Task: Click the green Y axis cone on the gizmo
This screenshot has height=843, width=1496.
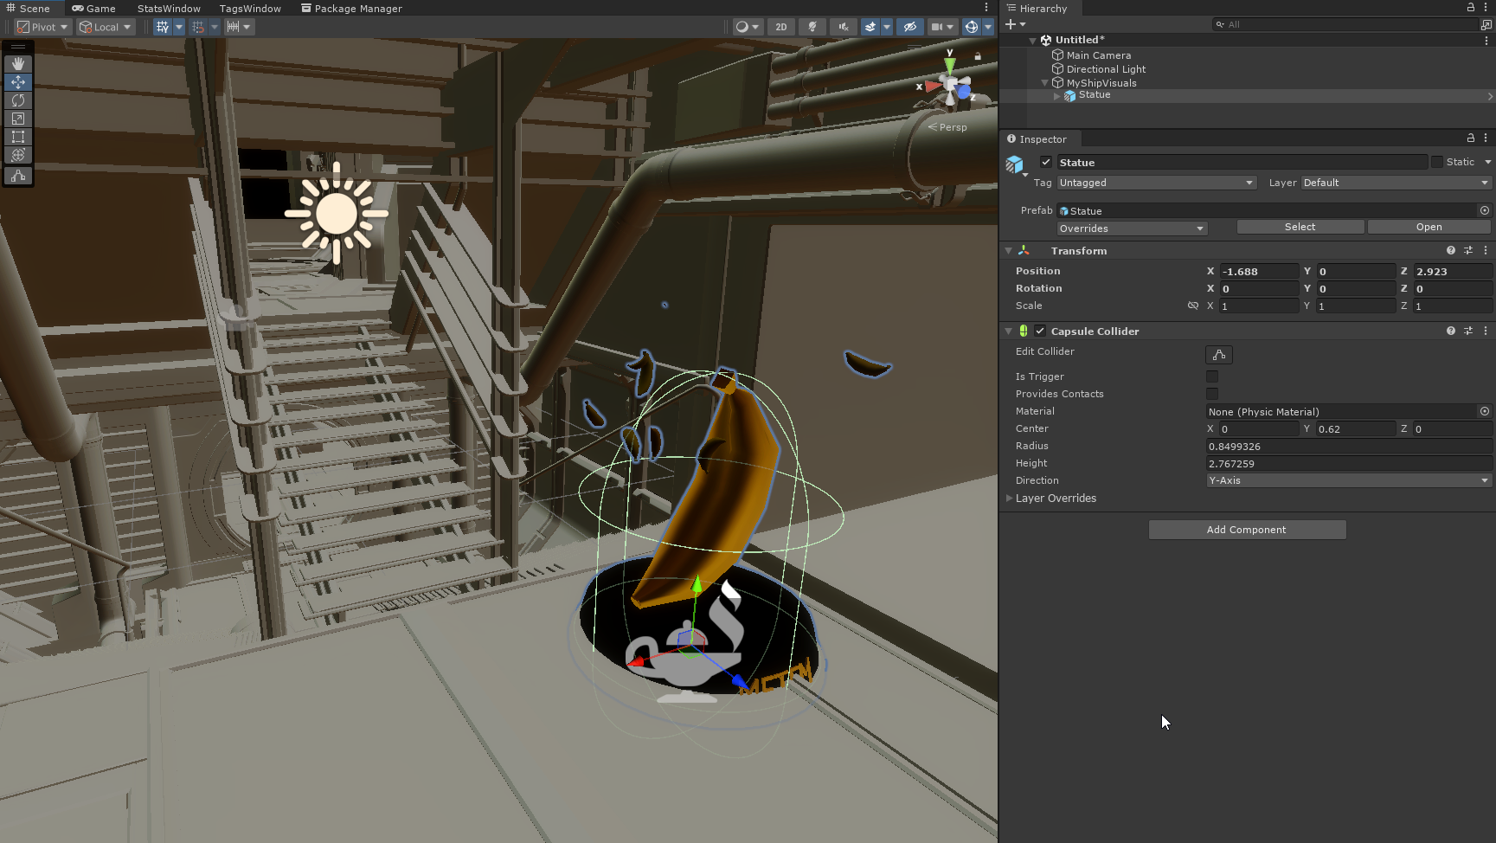Action: pos(950,64)
